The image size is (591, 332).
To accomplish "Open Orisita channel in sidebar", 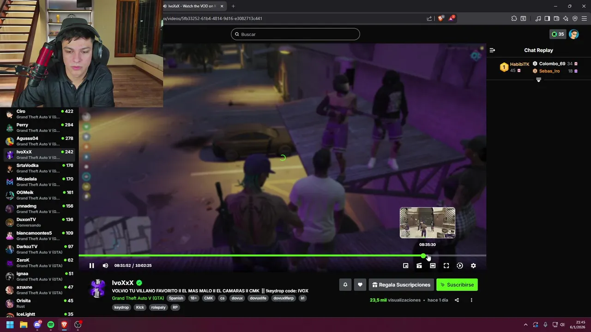I will [39, 303].
